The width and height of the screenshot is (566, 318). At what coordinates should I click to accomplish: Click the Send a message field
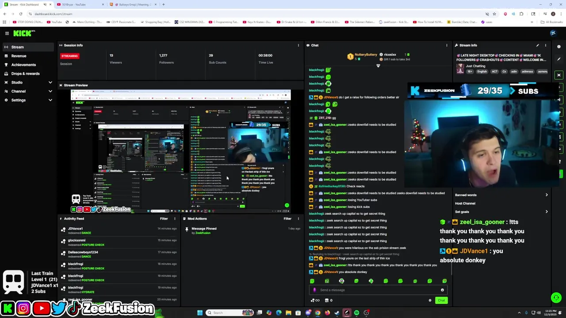[x=378, y=290]
